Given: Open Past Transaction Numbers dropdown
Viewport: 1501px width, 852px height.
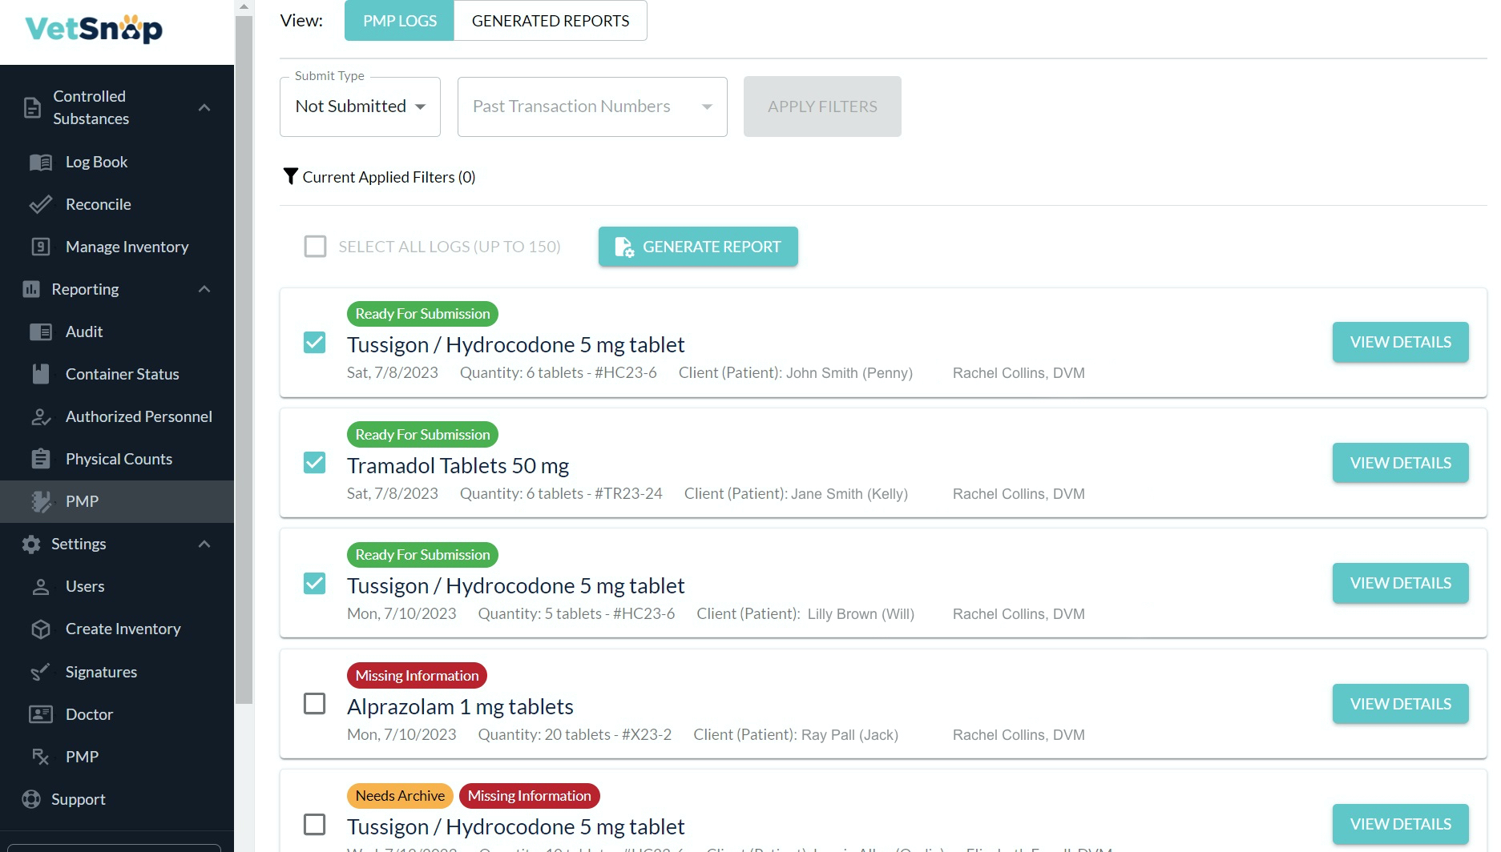Looking at the screenshot, I should point(592,106).
